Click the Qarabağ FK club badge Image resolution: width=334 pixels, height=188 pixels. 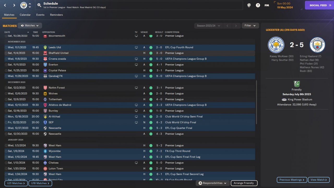[x=45, y=76]
